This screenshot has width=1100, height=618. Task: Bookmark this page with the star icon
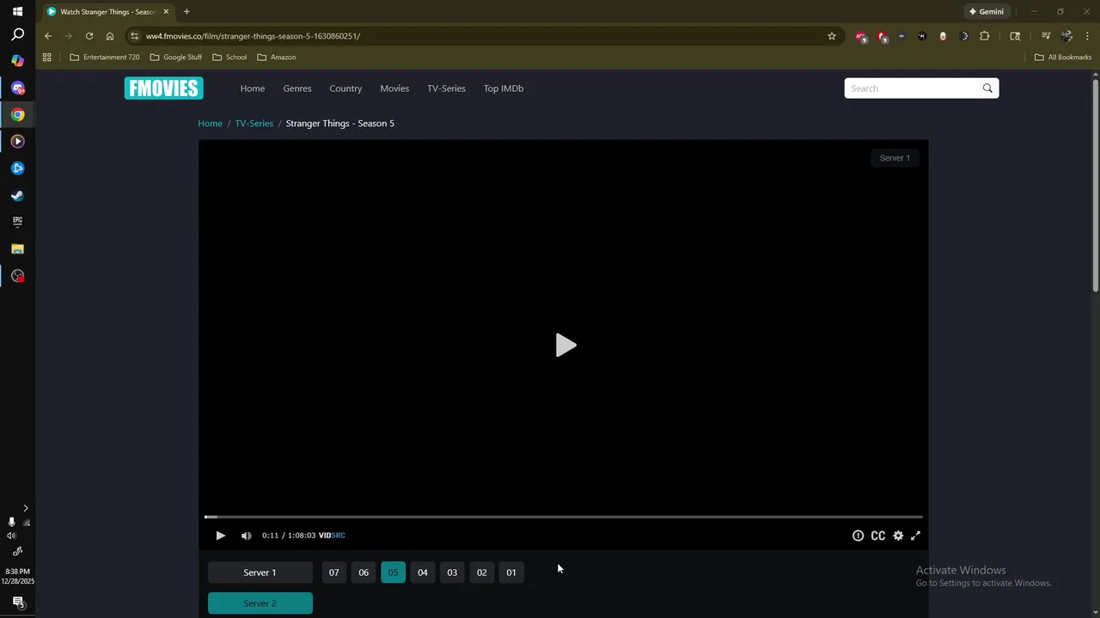tap(832, 36)
